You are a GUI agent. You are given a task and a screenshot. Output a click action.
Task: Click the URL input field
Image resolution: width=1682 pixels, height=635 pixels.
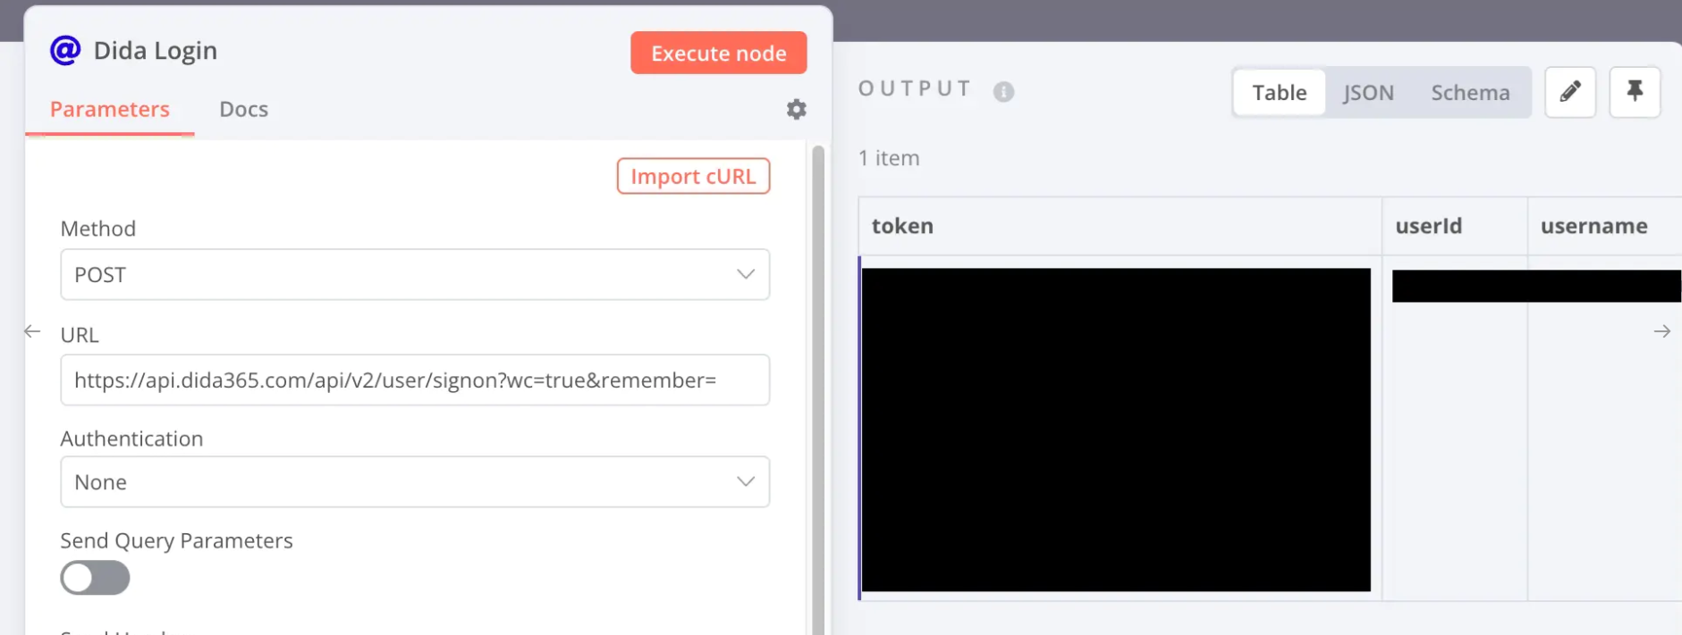coord(415,380)
